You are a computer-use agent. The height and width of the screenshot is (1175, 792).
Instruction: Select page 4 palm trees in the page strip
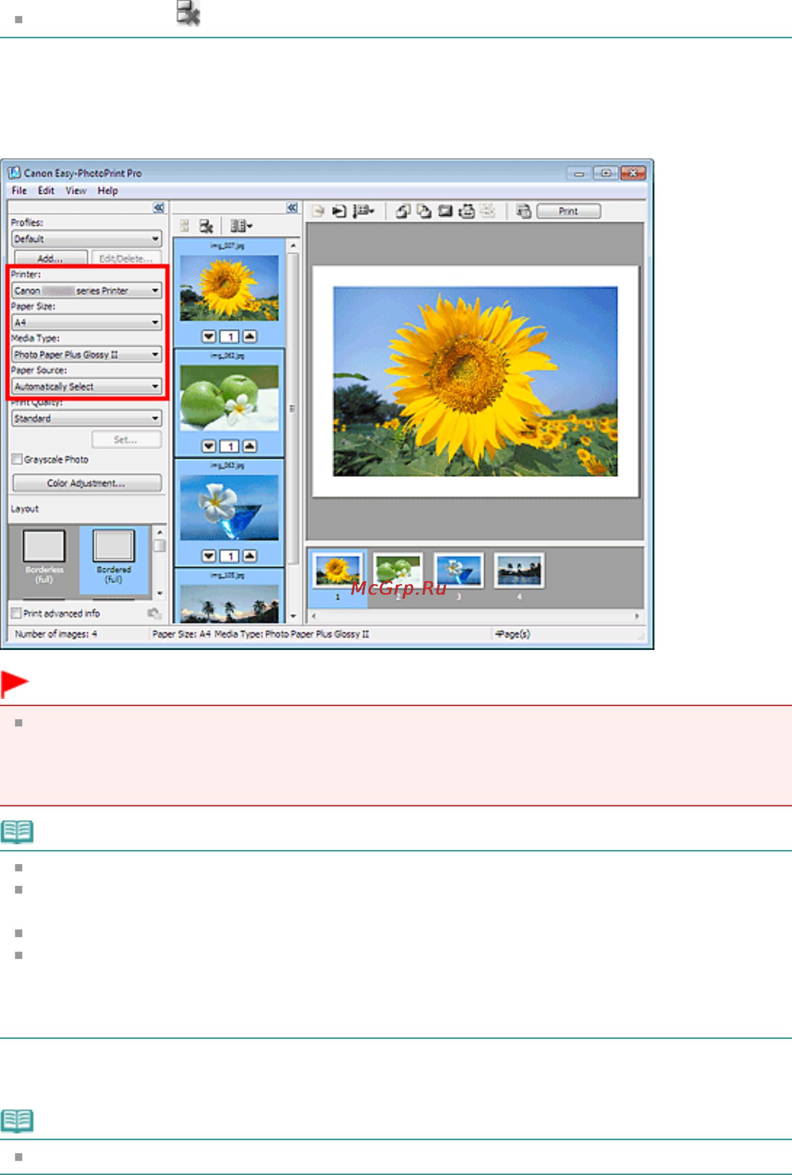click(x=519, y=571)
